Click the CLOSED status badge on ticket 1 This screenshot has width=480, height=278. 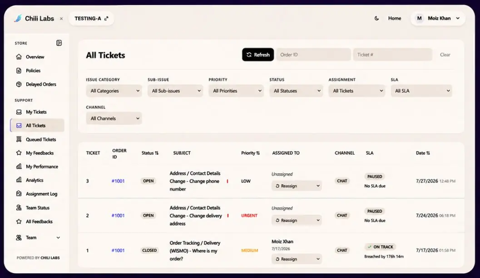click(x=149, y=250)
